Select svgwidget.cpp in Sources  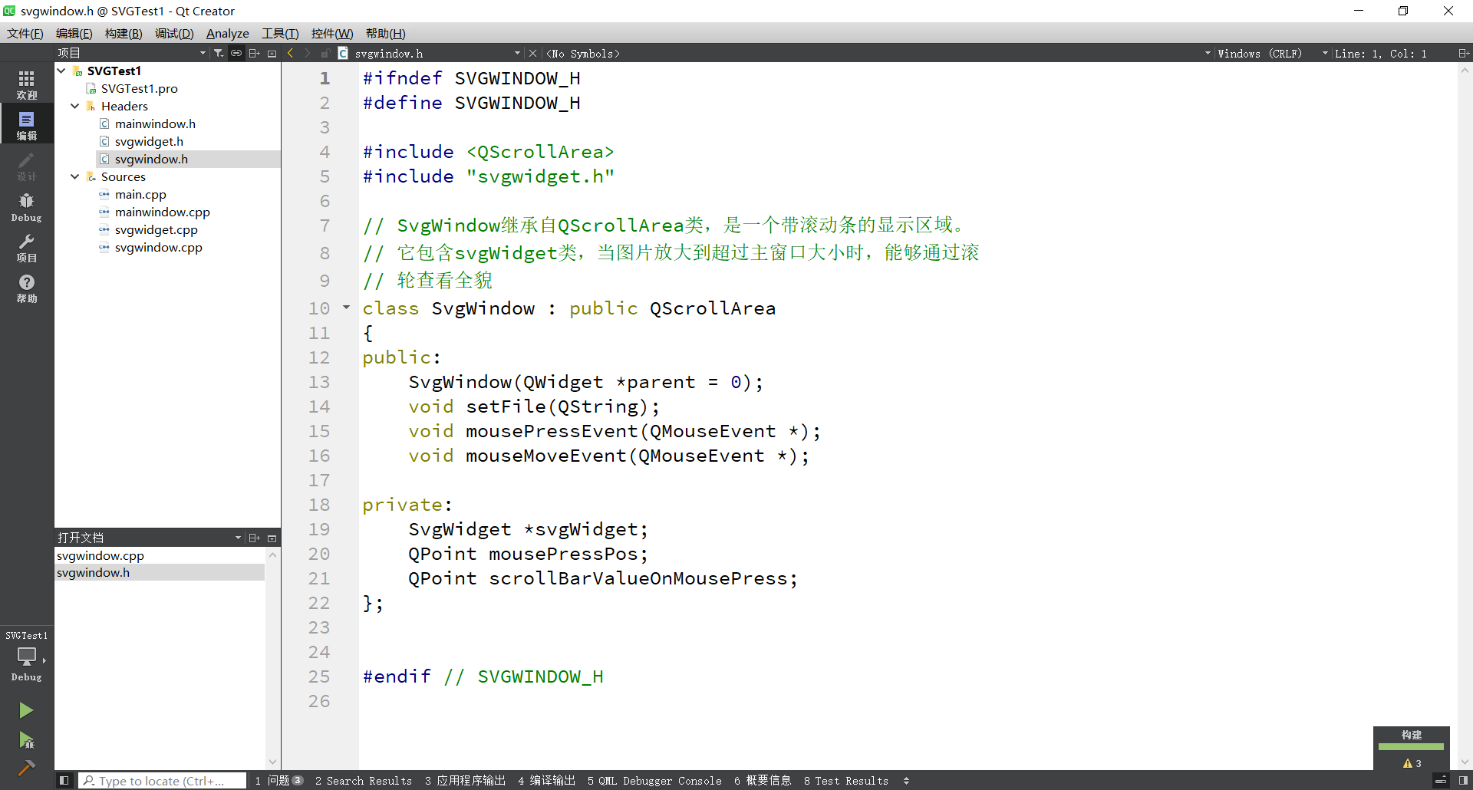coord(156,229)
